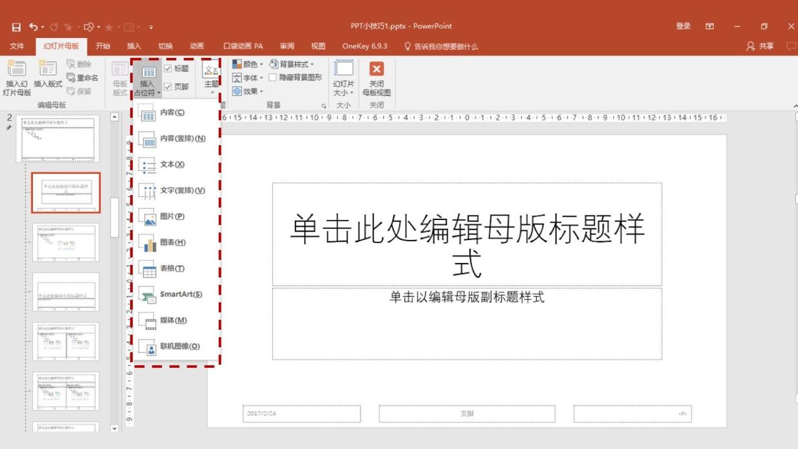Open the Background Styles dropdown
Image resolution: width=798 pixels, height=449 pixels.
point(292,64)
